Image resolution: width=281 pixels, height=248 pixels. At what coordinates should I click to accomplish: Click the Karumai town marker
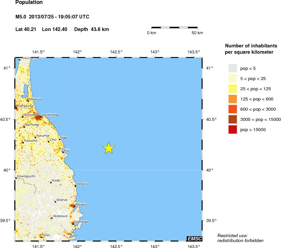(x=35, y=137)
